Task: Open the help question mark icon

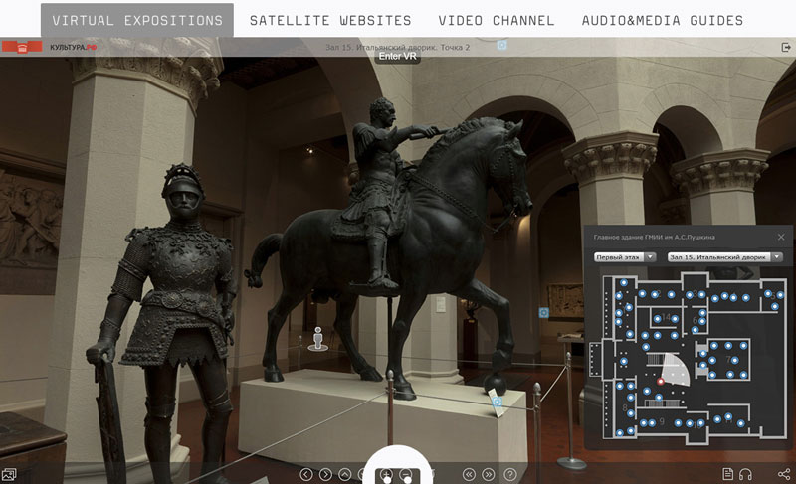Action: (x=510, y=475)
